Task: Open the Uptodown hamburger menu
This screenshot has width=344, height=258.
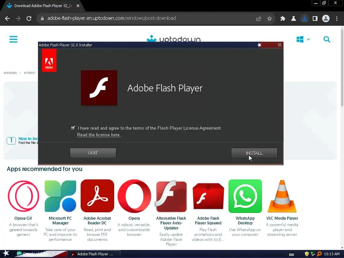Action: [13, 39]
